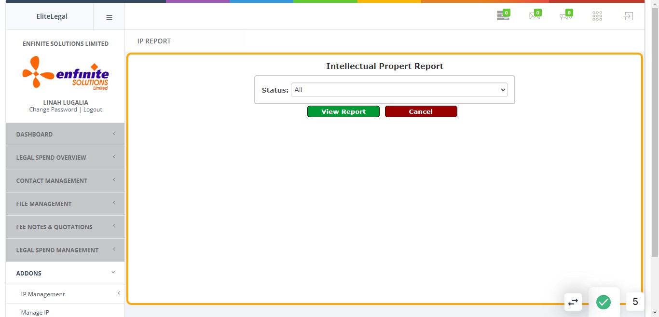Click the Enfinite Solutions logo
The width and height of the screenshot is (659, 317).
point(66,73)
